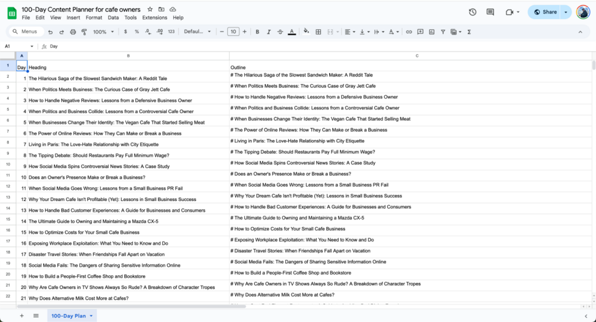
Task: Collapse the toolbar with caret
Action: pyautogui.click(x=580, y=32)
